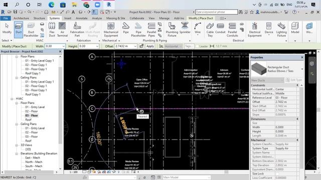Save the project from quick access toolbar
Screen dimensions: 321x180
(x=15, y=12)
